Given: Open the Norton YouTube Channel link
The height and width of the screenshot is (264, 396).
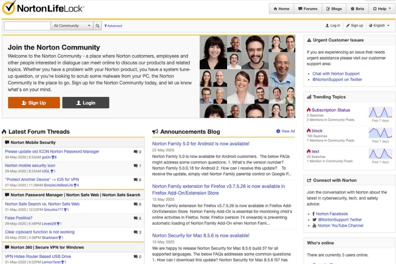Looking at the screenshot, I should click(x=341, y=225).
